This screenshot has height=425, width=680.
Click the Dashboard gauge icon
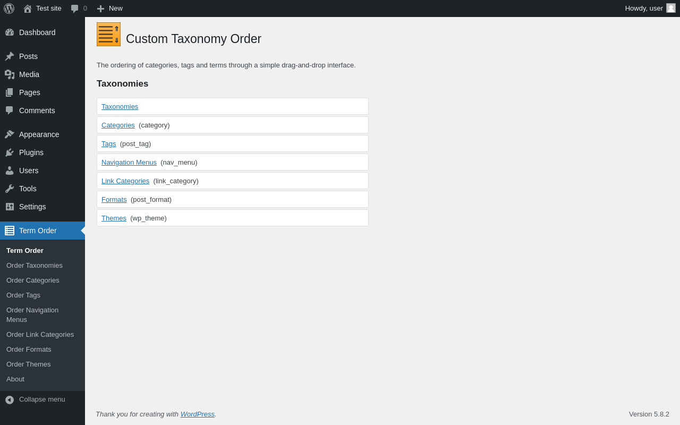(10, 32)
